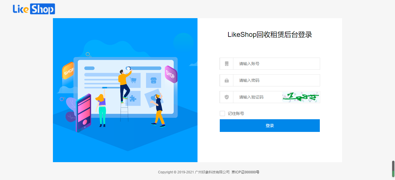Screen dimensions: 395x180
Task: Click the 广州好象科技有限公司 copyright text
Action: point(212,172)
